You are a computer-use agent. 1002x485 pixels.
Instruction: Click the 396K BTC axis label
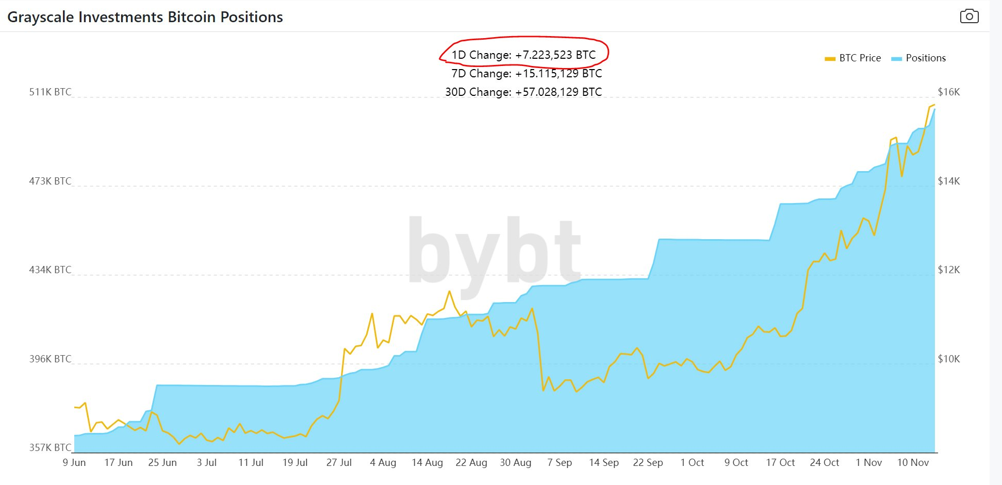50,359
